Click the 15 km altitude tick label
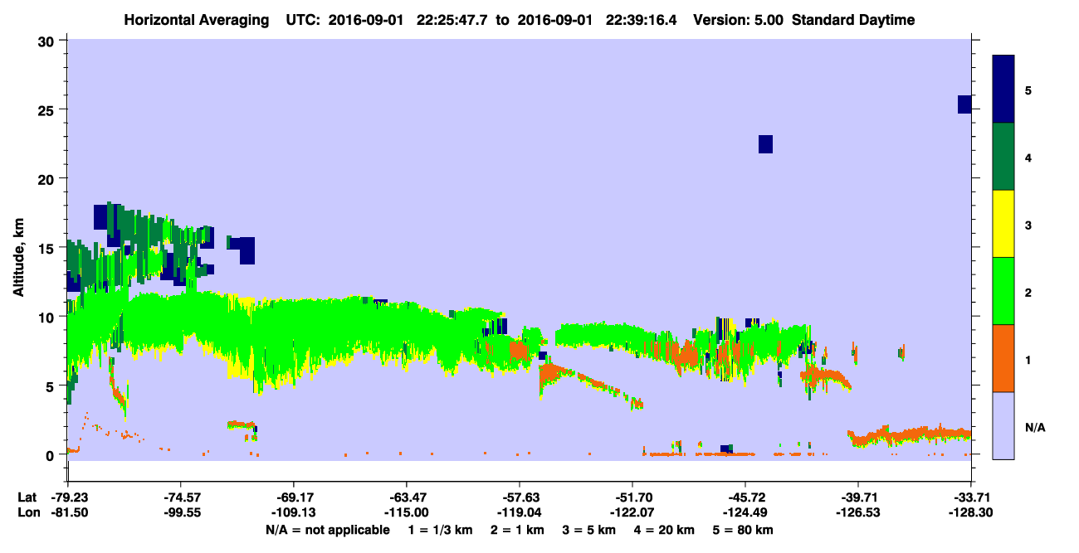This screenshot has height=553, width=1079. pyautogui.click(x=46, y=247)
